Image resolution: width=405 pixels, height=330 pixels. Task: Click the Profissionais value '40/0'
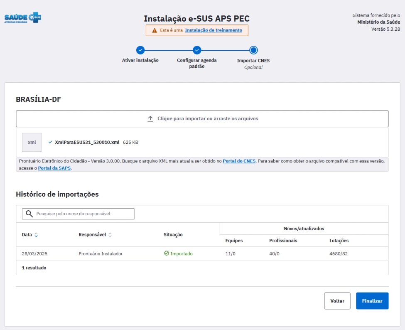click(274, 254)
